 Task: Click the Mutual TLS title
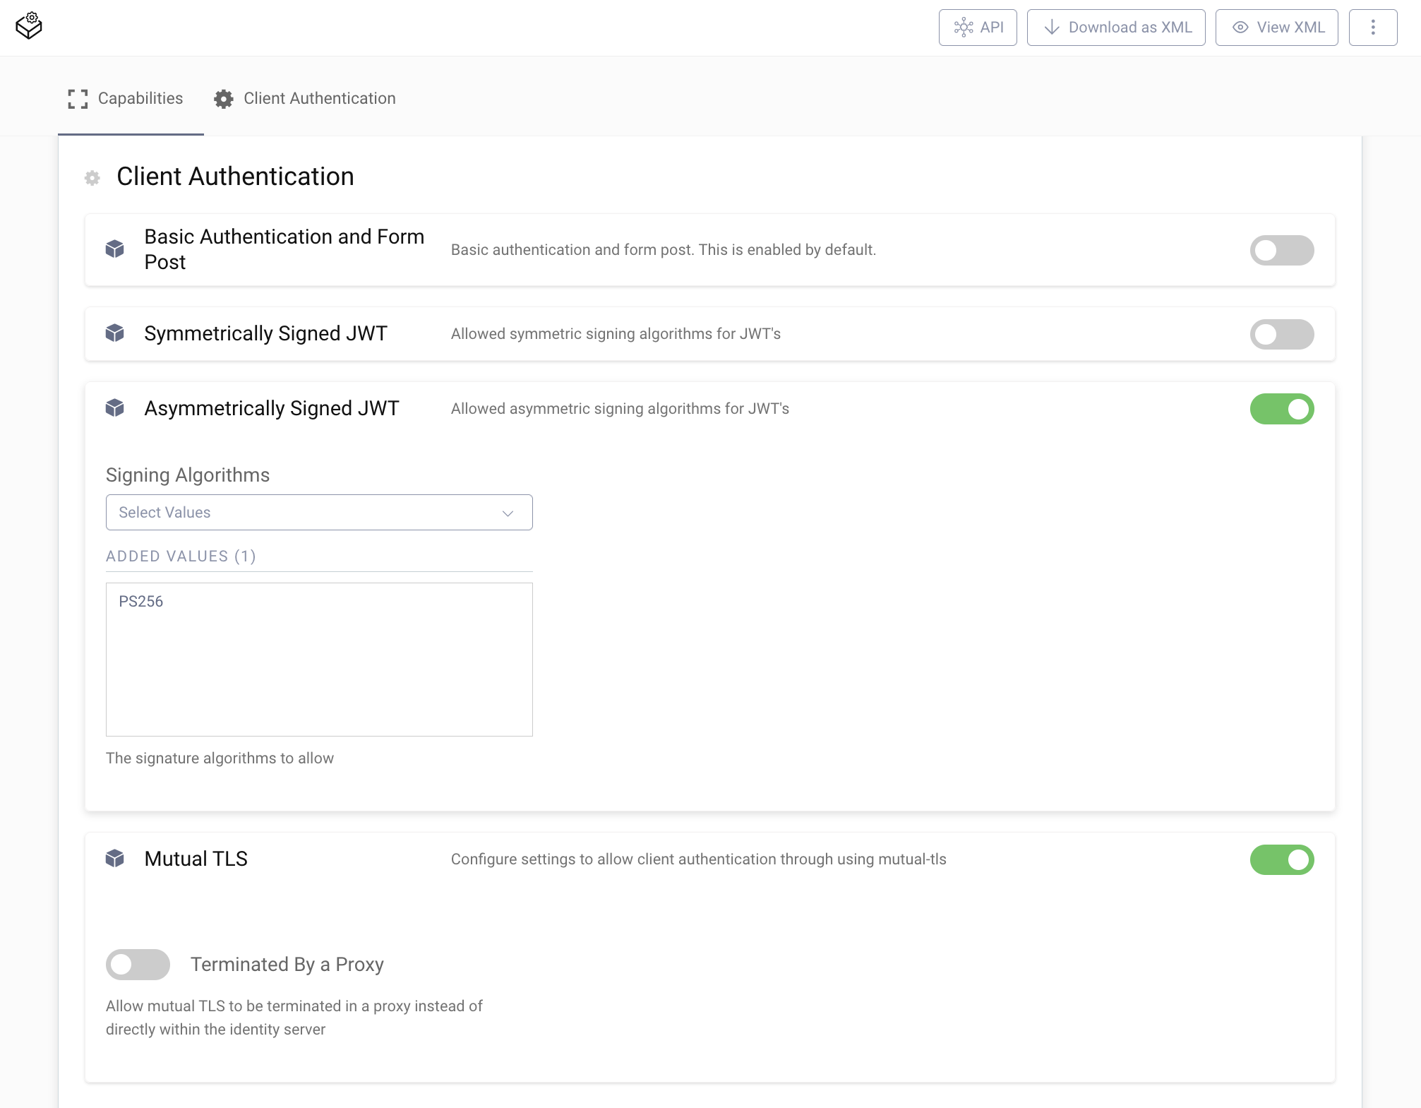196,859
